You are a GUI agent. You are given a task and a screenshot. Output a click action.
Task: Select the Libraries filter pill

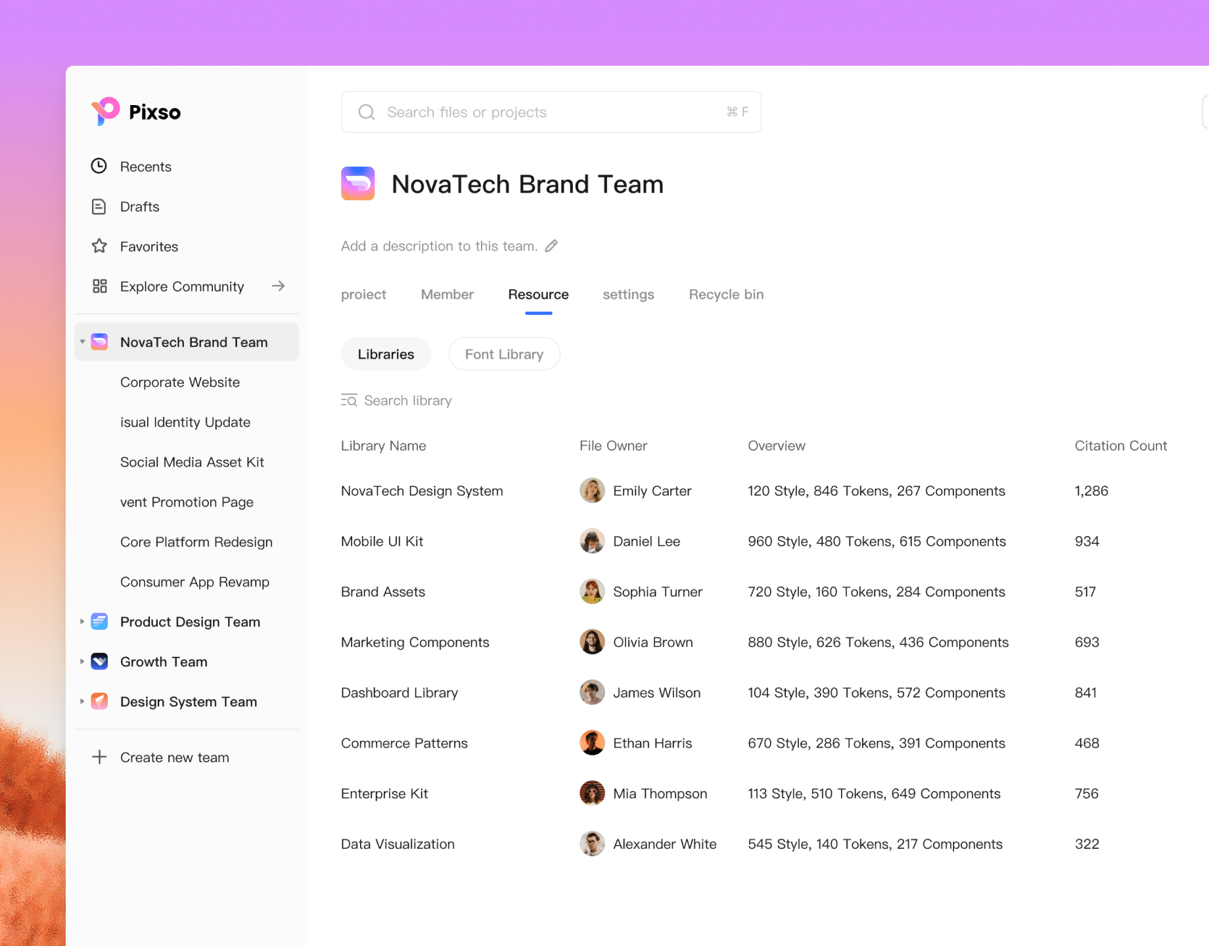pyautogui.click(x=386, y=353)
